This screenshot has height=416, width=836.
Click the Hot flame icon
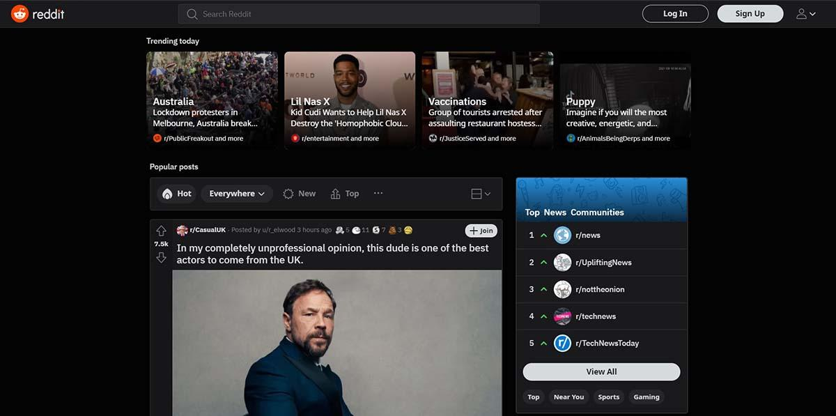click(167, 194)
